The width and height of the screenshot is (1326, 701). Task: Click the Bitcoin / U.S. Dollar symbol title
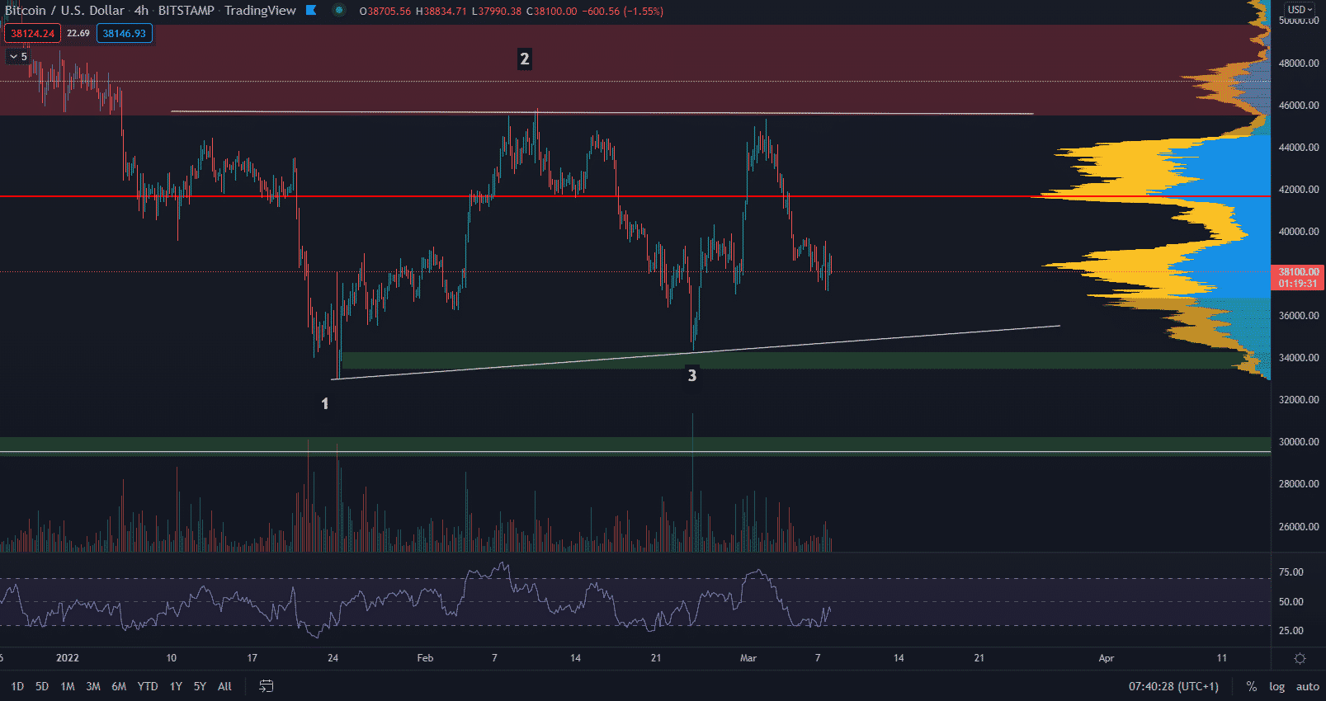[x=64, y=11]
